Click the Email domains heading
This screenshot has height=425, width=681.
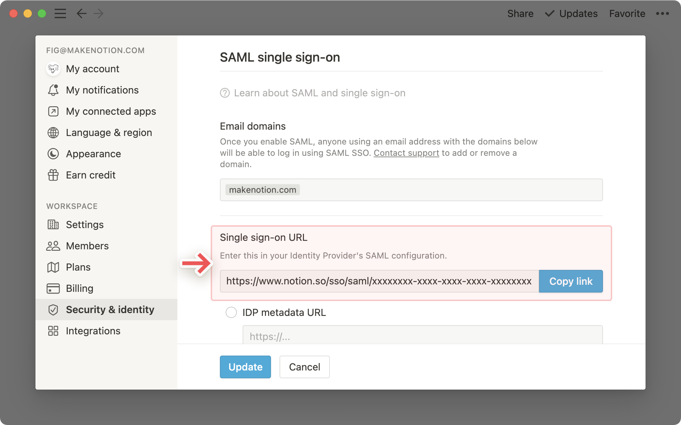253,126
